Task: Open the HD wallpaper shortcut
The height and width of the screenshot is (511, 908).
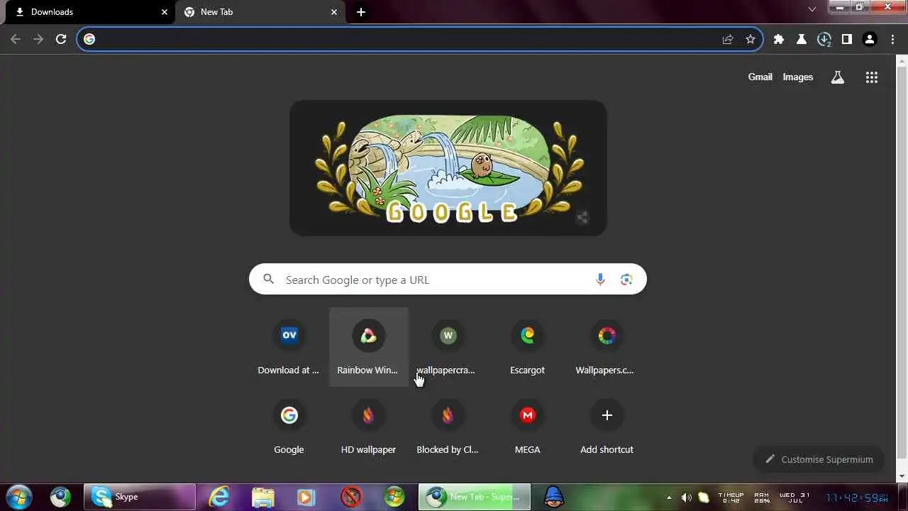Action: (368, 427)
